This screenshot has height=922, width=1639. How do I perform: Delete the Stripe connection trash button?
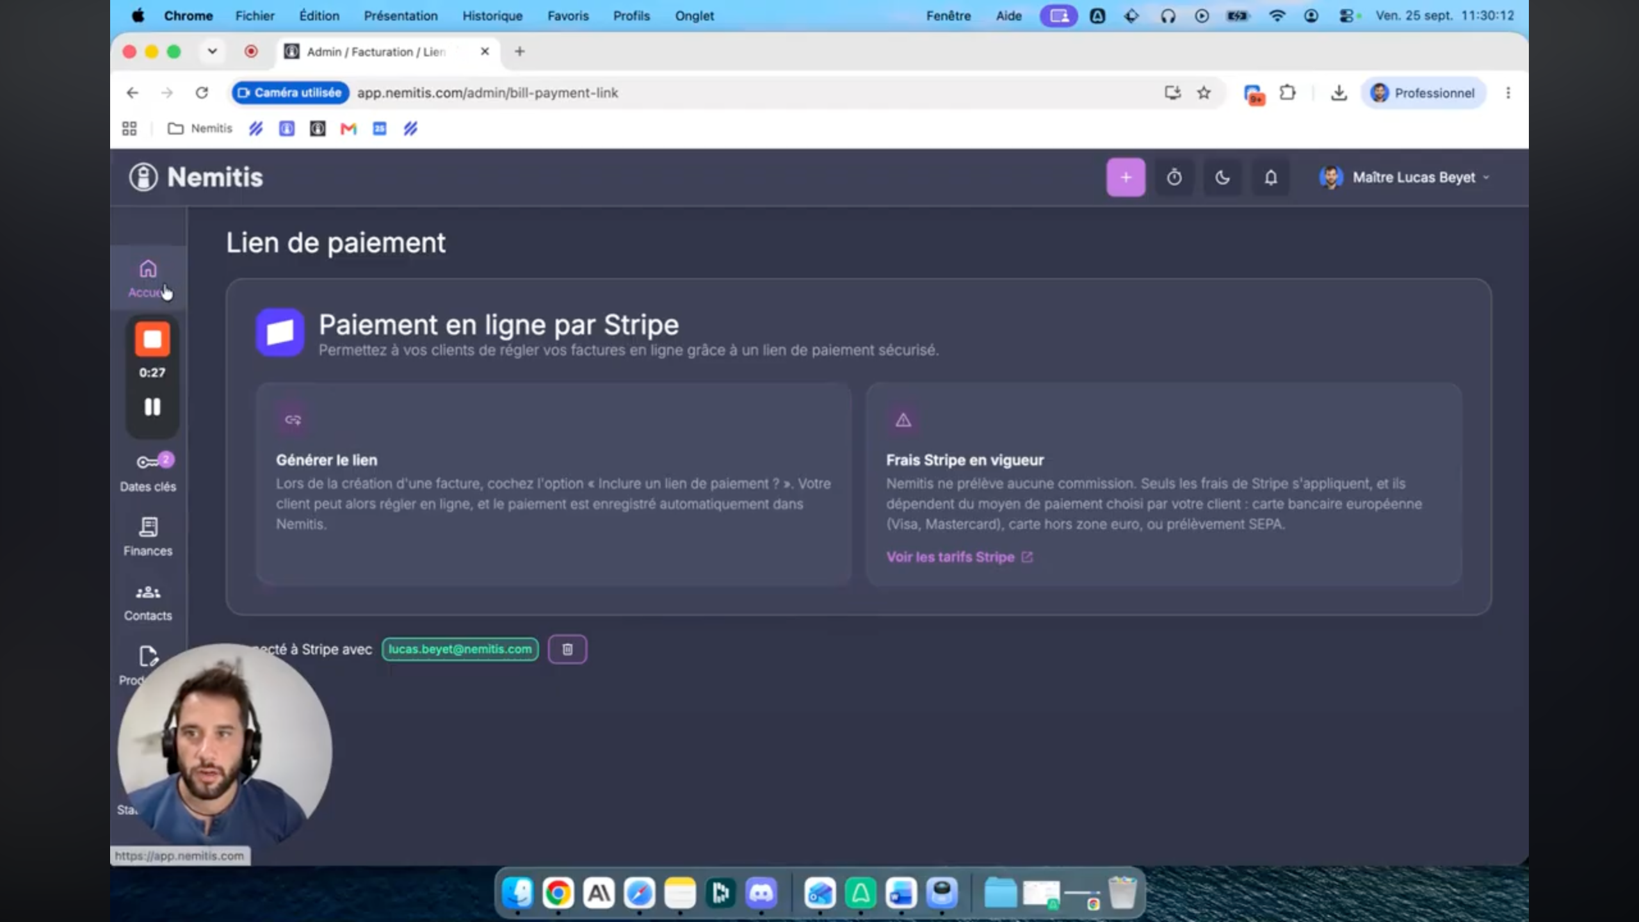567,649
